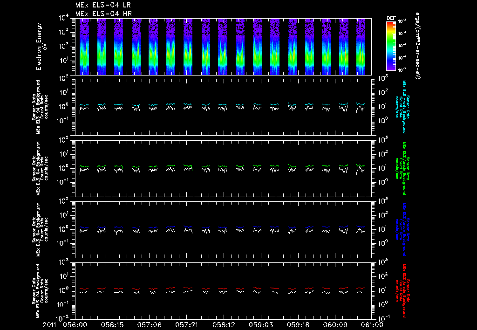Image resolution: width=477 pixels, height=330 pixels.
Task: Click the 10^-3 tick on the DEF color bar
Action: coord(402,21)
